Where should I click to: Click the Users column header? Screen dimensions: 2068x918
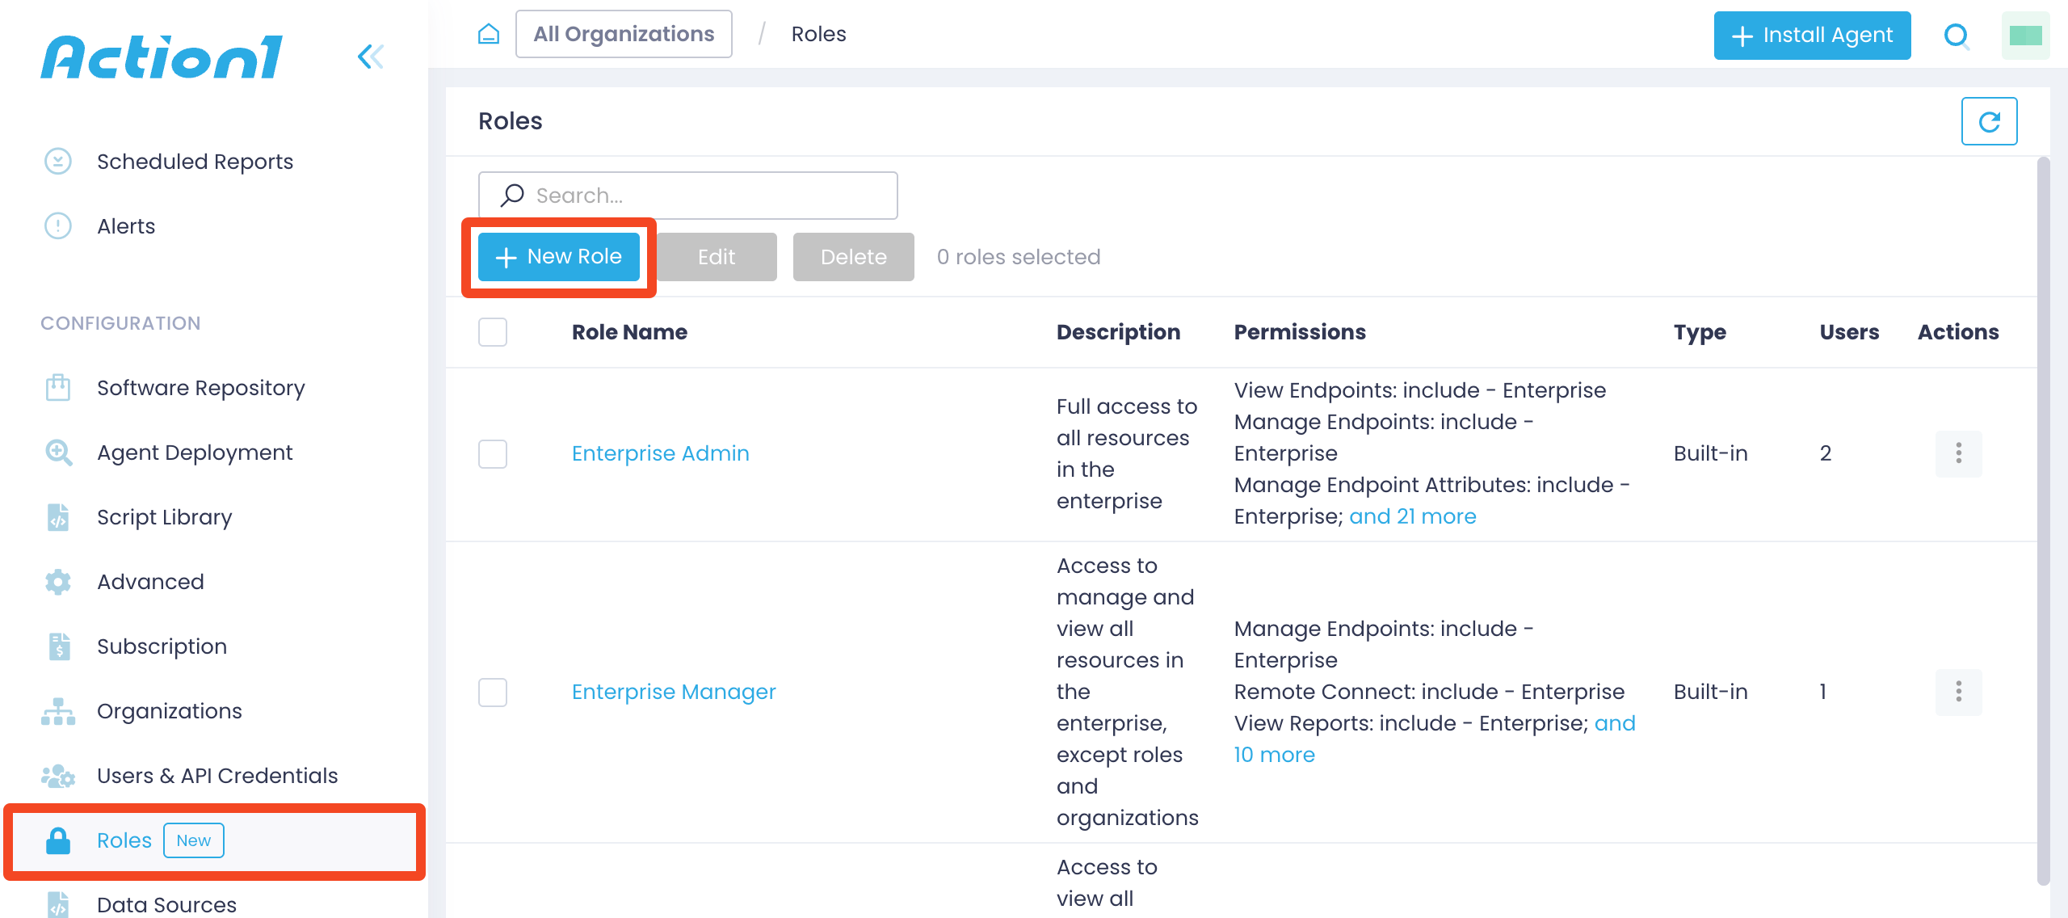click(x=1849, y=332)
